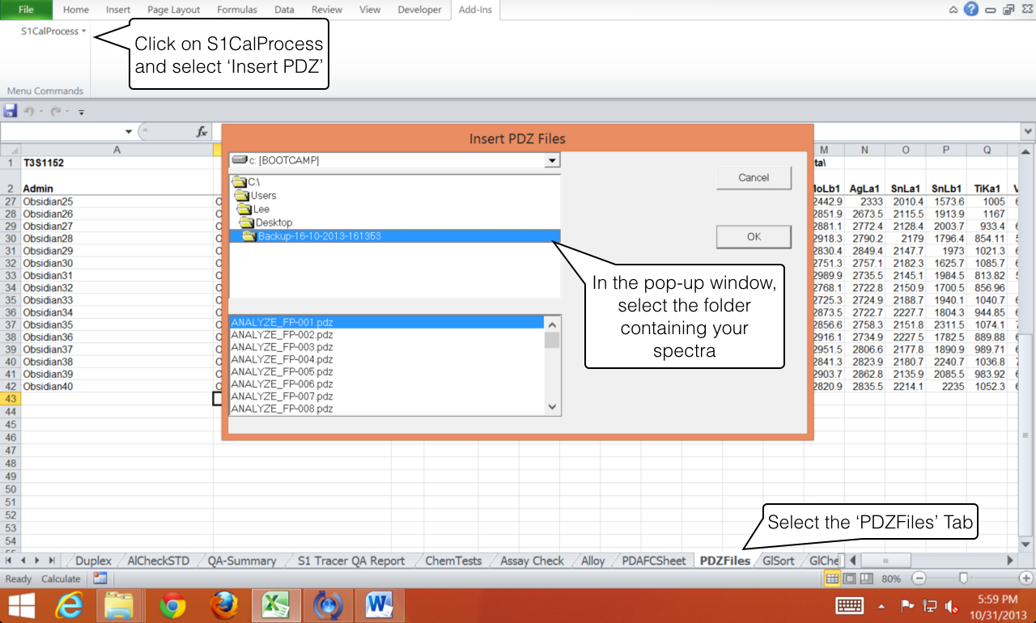Open the S1CalProcess dropdown menu
The width and height of the screenshot is (1036, 623).
53,31
